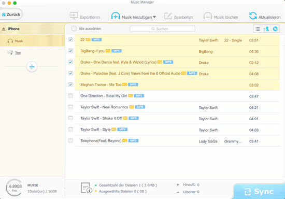The height and width of the screenshot is (199, 285).
Task: Select Drake - One Dance song title
Action: point(118,62)
